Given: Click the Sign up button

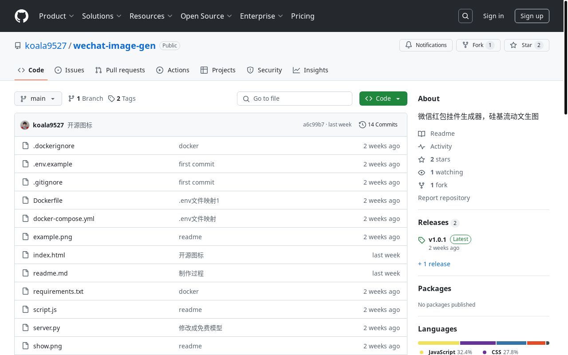Looking at the screenshot, I should tap(532, 16).
